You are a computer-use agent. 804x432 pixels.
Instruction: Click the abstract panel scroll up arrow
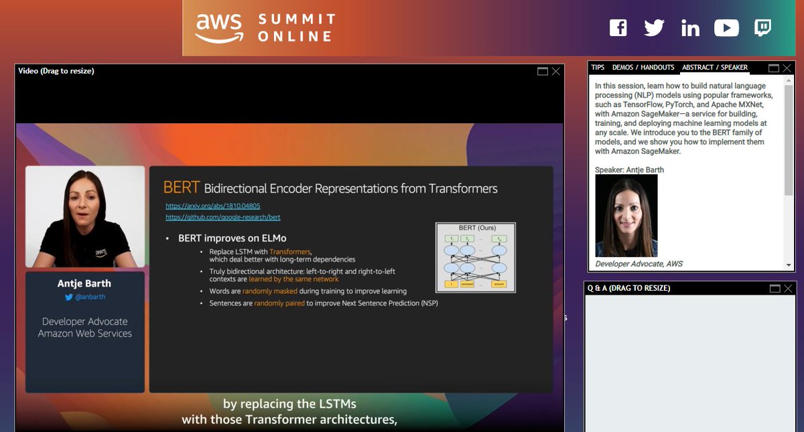pyautogui.click(x=789, y=79)
